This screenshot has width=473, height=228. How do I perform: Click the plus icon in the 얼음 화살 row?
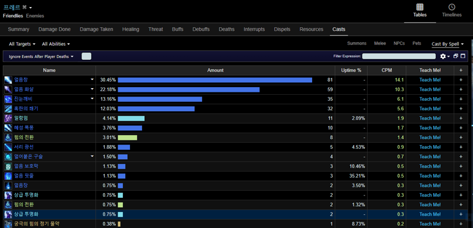(461, 89)
